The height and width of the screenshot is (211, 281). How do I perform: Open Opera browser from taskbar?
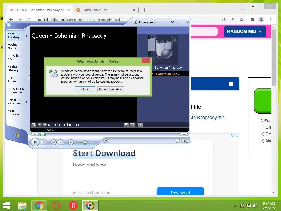point(56,206)
